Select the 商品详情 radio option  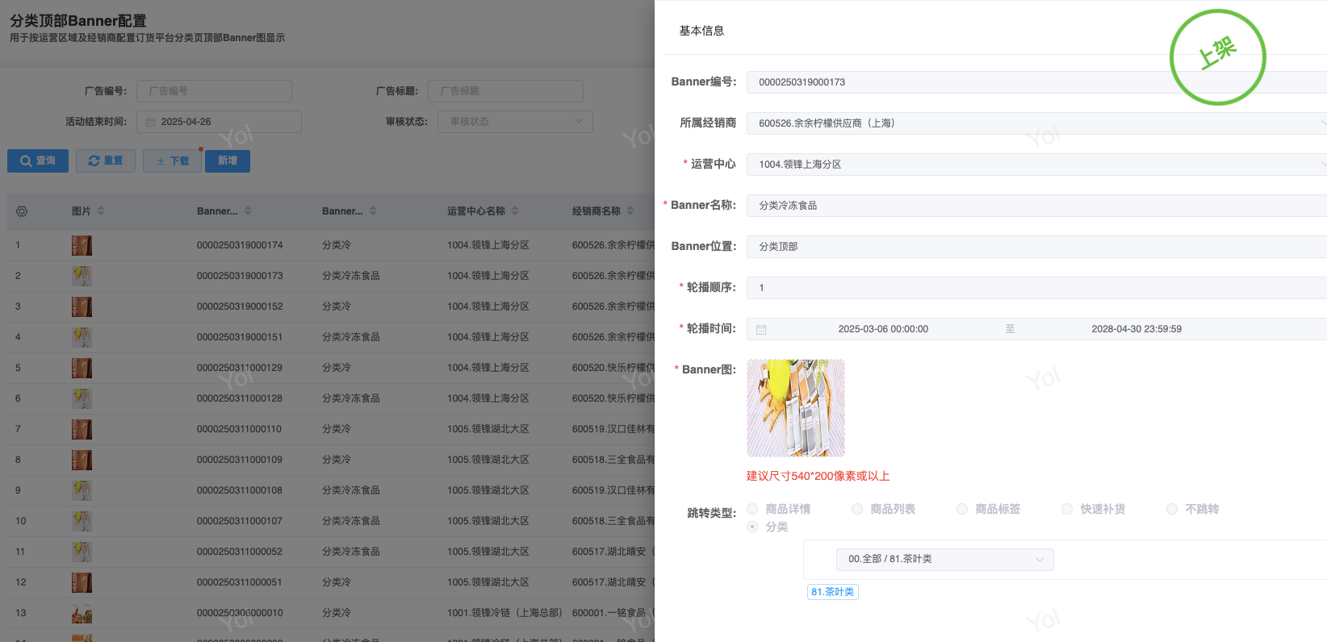click(752, 509)
